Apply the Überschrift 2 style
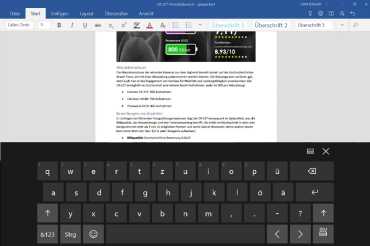This screenshot has width=370, height=246. (271, 25)
